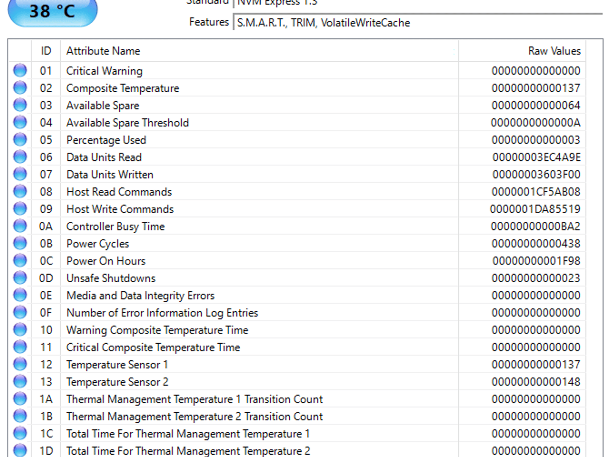Click the status orb for Critical Warning

20,71
